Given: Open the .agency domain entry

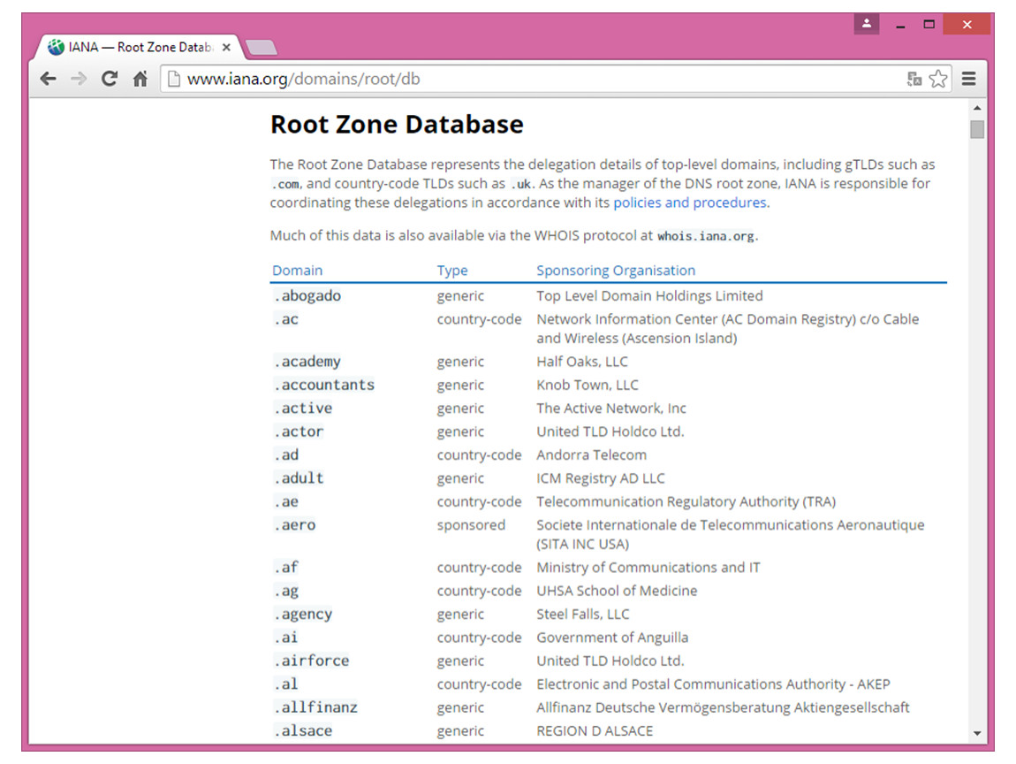Looking at the screenshot, I should click(303, 615).
